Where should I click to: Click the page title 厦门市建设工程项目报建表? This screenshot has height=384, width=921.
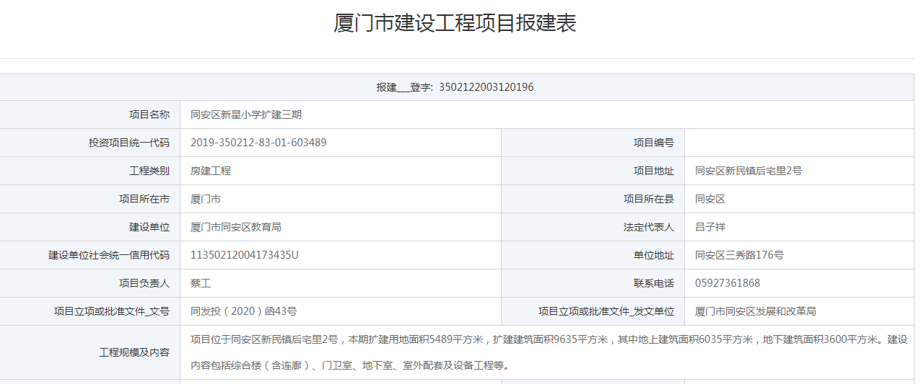[455, 23]
